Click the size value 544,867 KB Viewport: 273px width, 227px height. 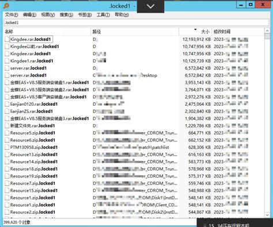199,212
